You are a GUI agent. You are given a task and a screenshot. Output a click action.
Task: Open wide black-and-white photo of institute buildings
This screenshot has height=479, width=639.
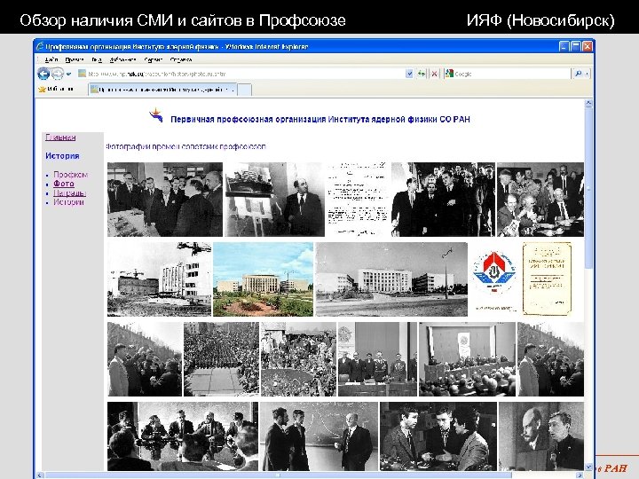[x=391, y=279]
